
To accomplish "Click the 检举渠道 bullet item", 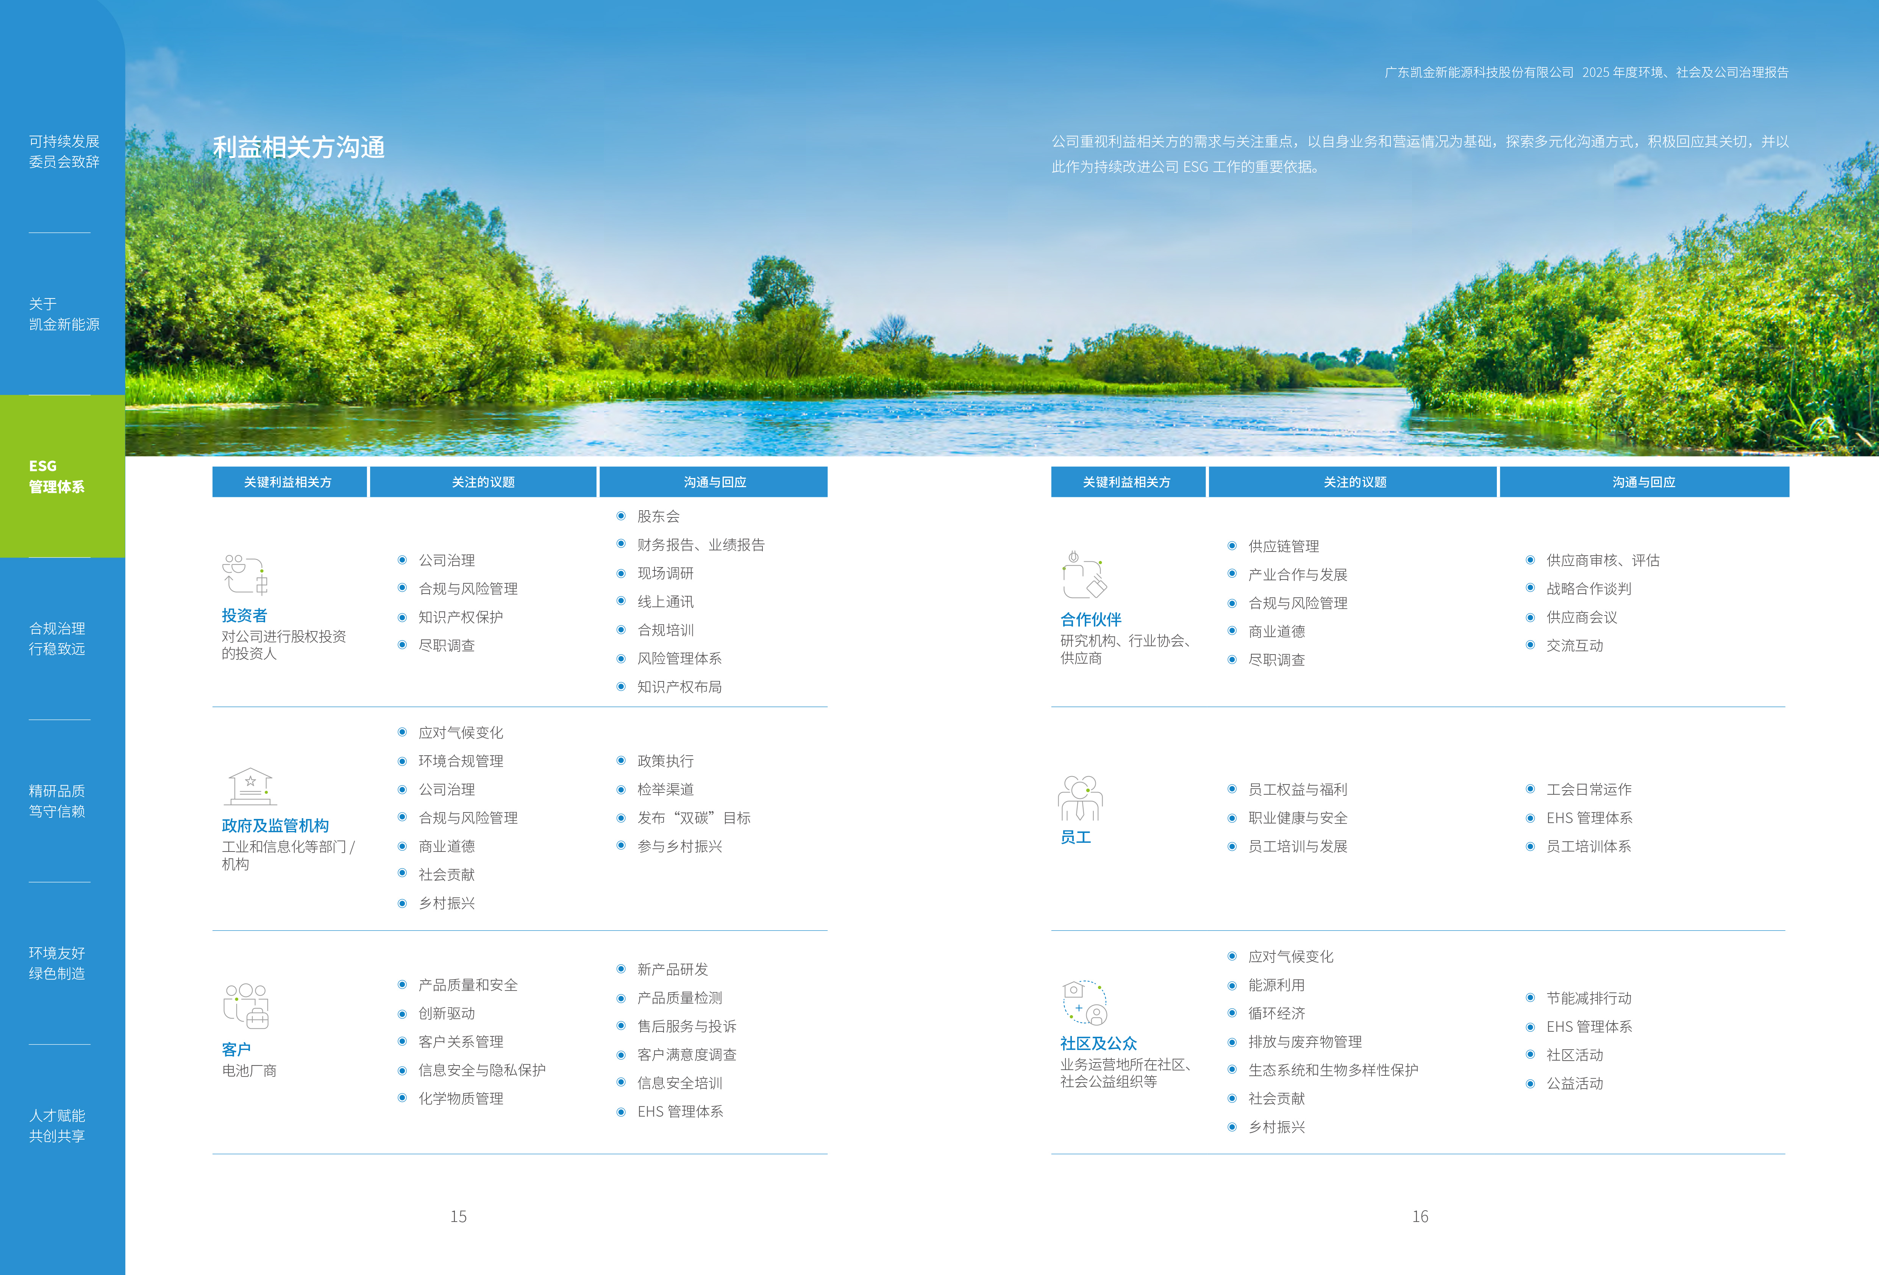I will pos(665,790).
